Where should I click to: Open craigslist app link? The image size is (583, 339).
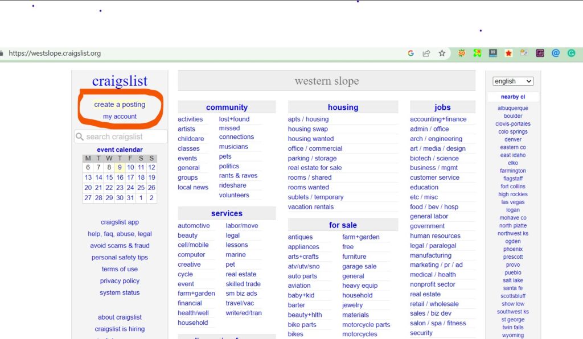click(120, 222)
